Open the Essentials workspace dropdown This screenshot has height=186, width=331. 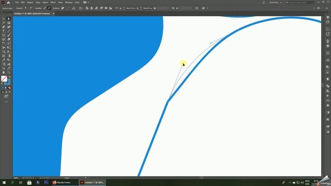click(x=275, y=3)
